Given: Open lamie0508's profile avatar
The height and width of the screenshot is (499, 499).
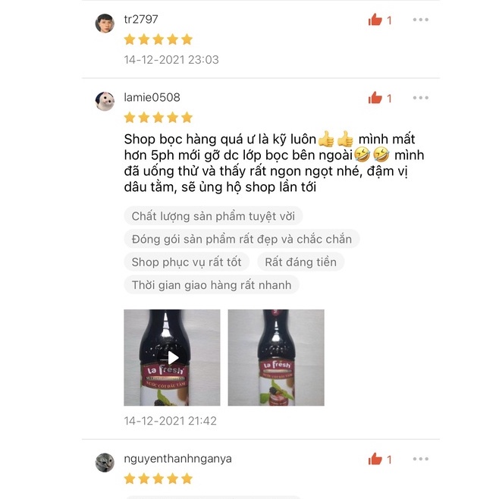Looking at the screenshot, I should pos(105,101).
